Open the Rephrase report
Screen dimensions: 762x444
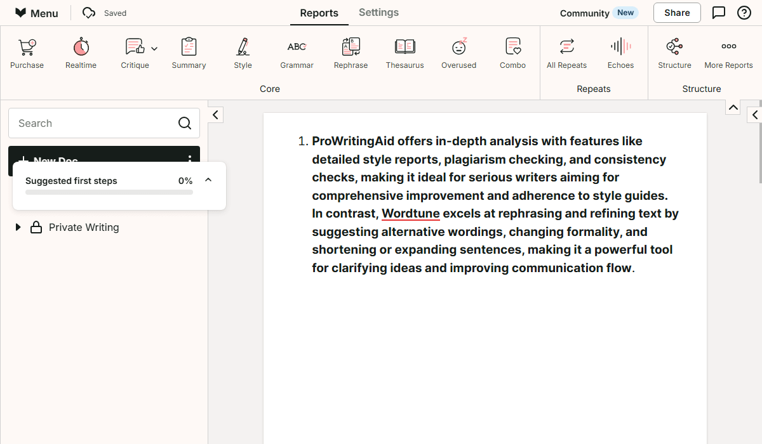351,53
